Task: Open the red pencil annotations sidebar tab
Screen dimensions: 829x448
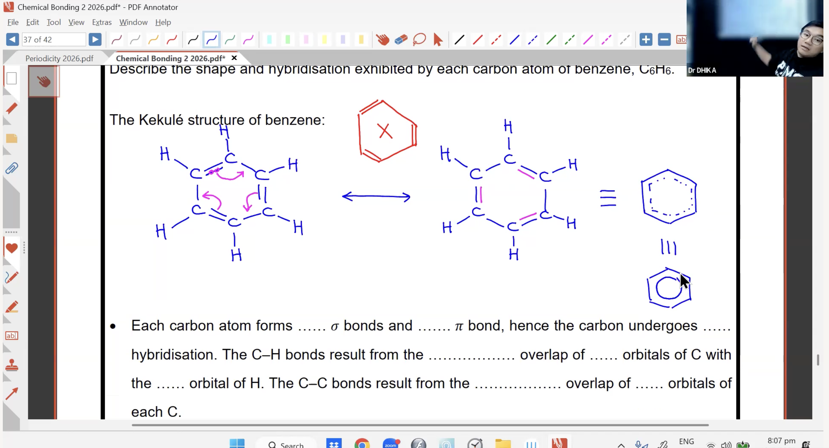Action: pyautogui.click(x=12, y=109)
